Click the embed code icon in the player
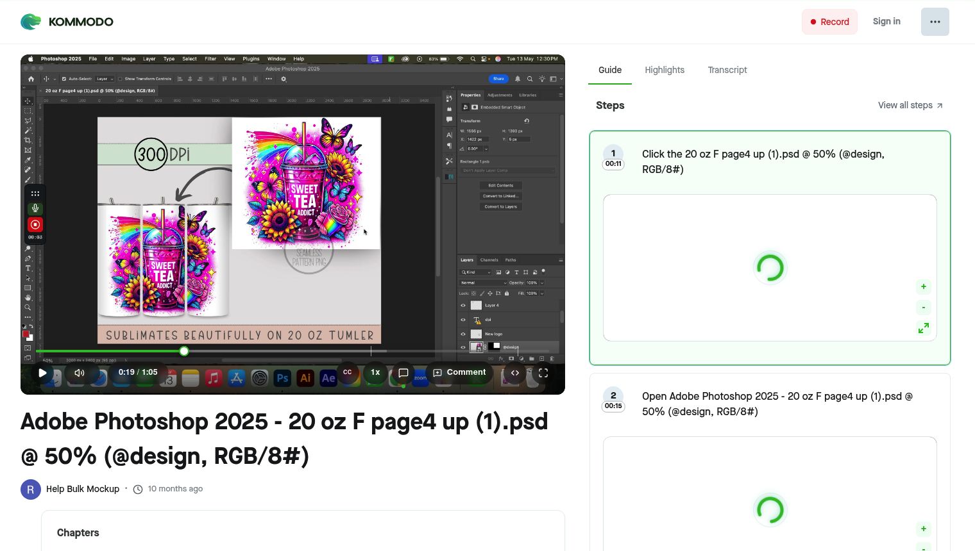Screen dimensions: 975x551 pyautogui.click(x=515, y=372)
